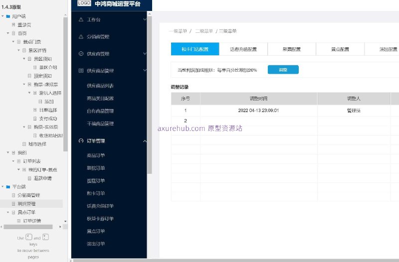
Task: Open the 供应商品列表 submenu item
Action: (x=100, y=86)
